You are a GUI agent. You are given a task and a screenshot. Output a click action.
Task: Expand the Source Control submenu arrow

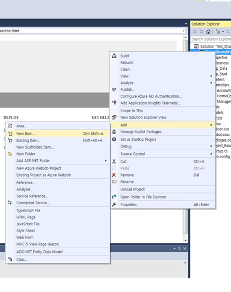tap(211, 154)
